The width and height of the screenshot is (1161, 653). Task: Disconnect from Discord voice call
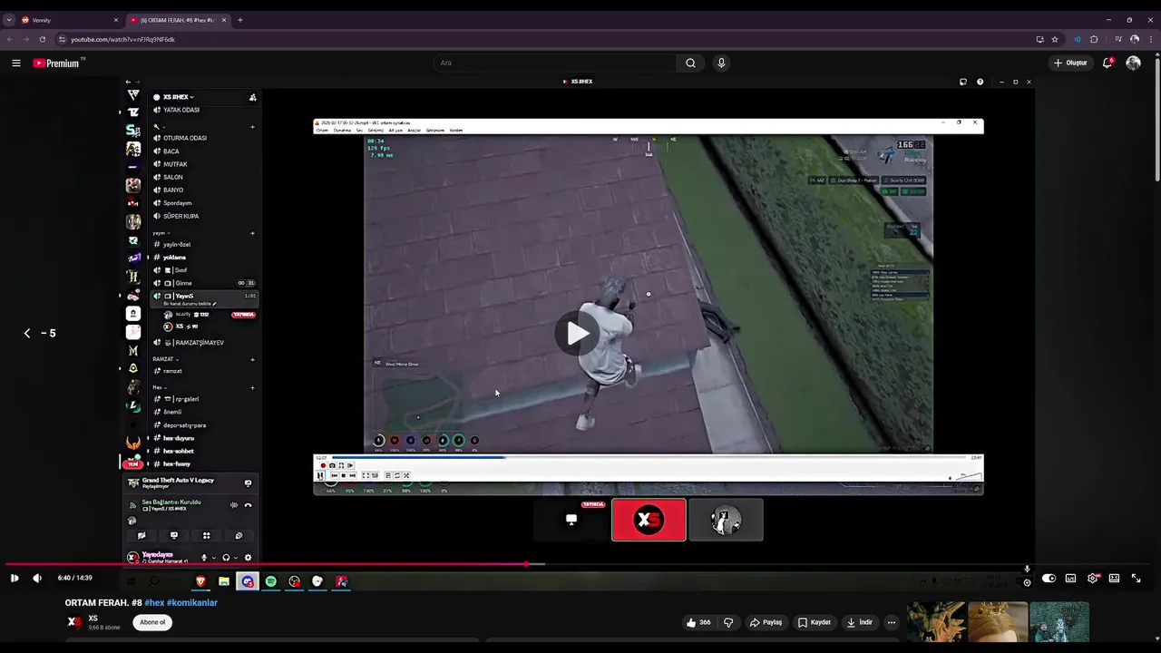pyautogui.click(x=249, y=505)
